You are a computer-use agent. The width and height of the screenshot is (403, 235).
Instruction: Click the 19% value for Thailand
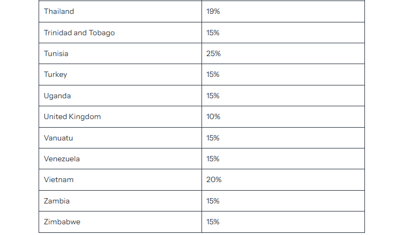(213, 12)
